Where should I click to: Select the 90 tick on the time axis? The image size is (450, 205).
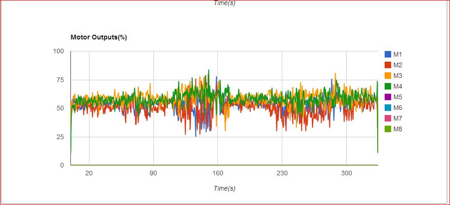point(153,173)
